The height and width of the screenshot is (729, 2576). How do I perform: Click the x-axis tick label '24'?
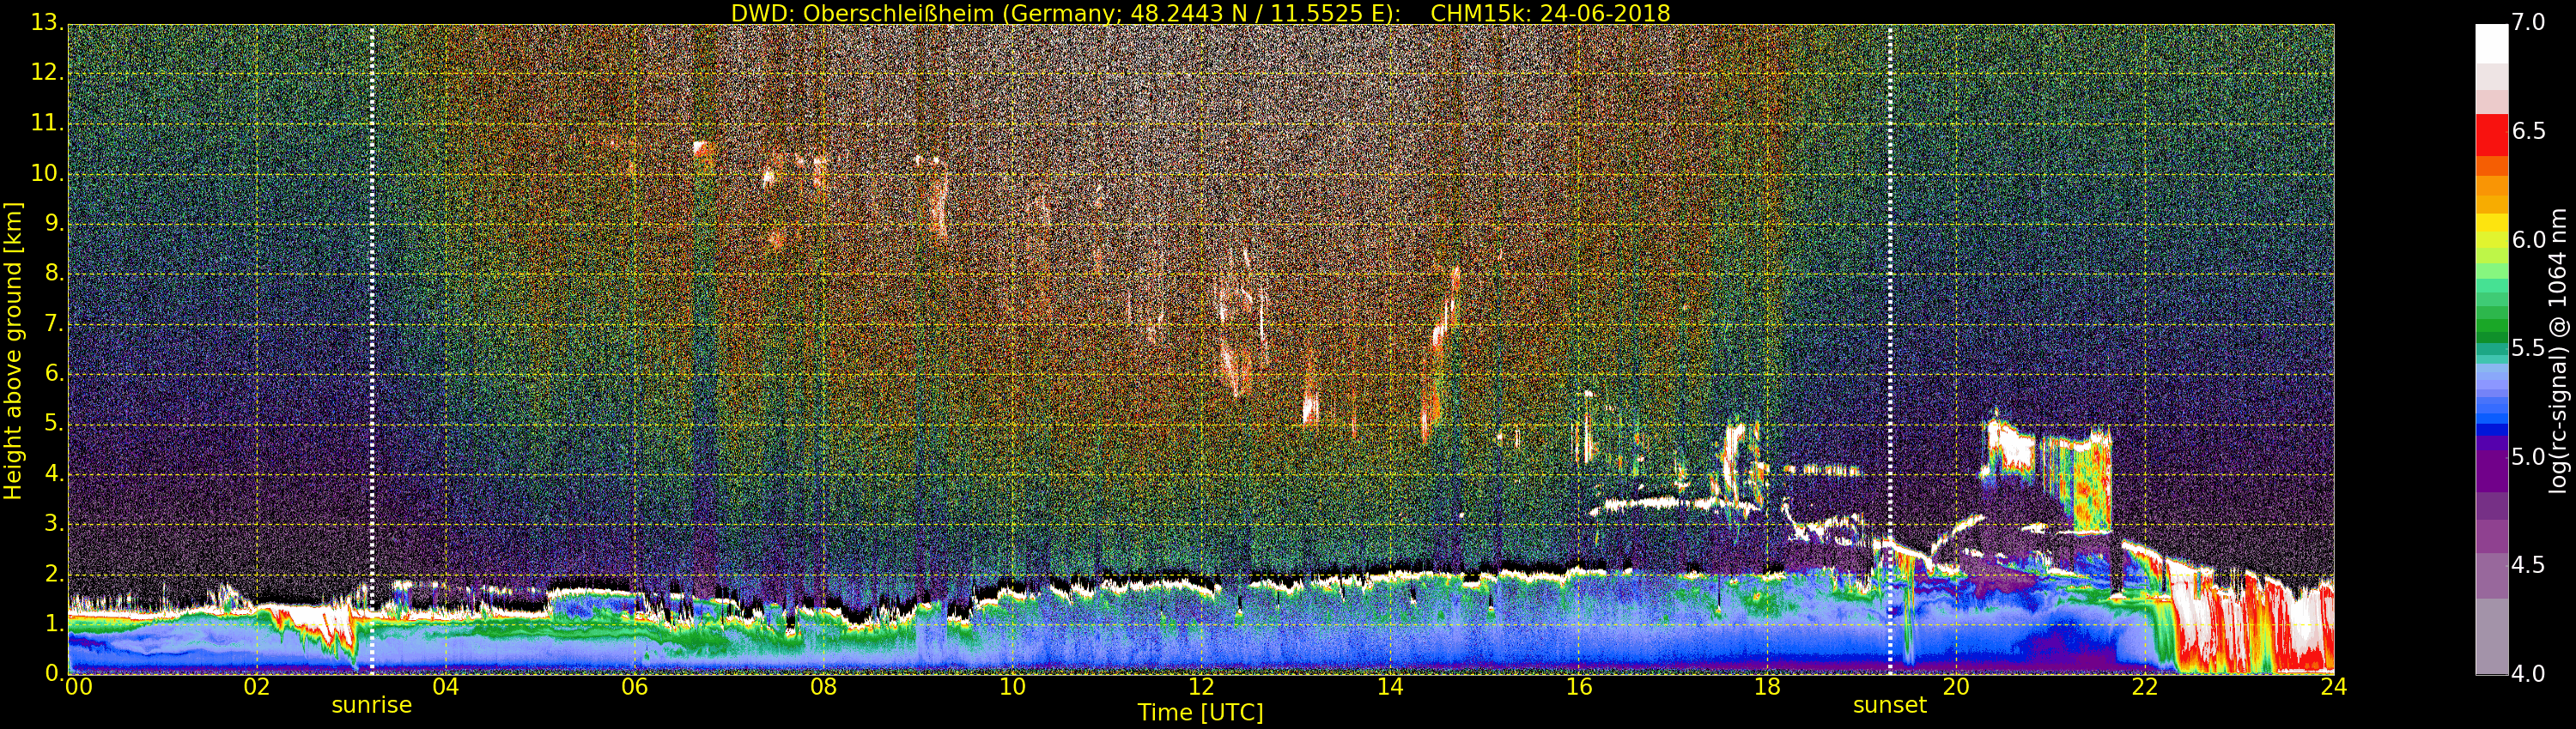pyautogui.click(x=2334, y=686)
